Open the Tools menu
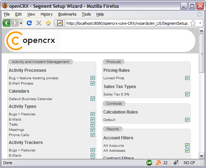Viewport: 206px width, 168px height. click(86, 14)
